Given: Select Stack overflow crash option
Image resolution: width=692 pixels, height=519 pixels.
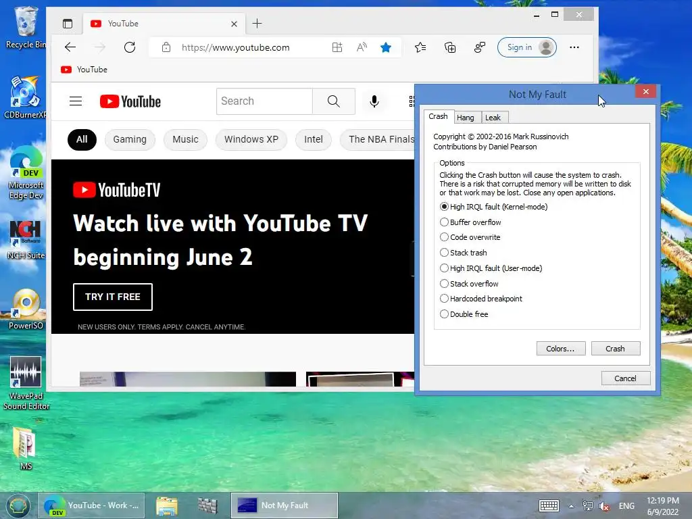Looking at the screenshot, I should [x=469, y=283].
